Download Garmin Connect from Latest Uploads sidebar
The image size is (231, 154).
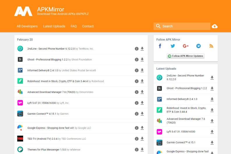tap(212, 143)
